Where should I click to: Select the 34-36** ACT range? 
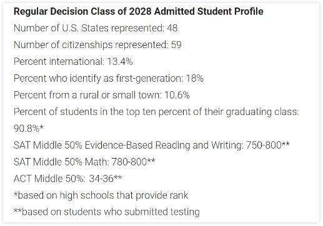(x=106, y=179)
